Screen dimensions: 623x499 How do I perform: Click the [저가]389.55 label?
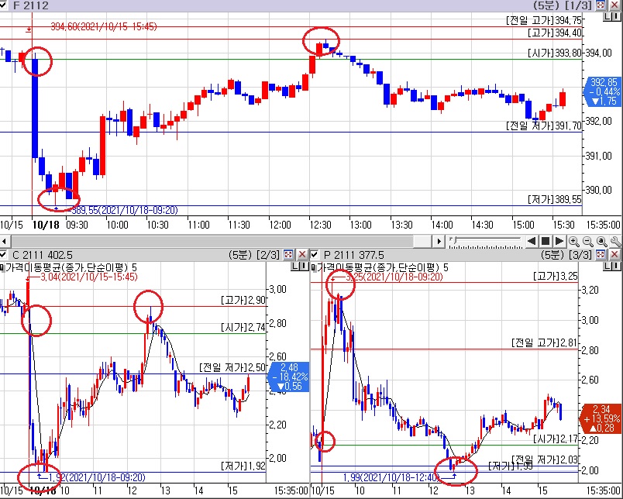coord(555,199)
